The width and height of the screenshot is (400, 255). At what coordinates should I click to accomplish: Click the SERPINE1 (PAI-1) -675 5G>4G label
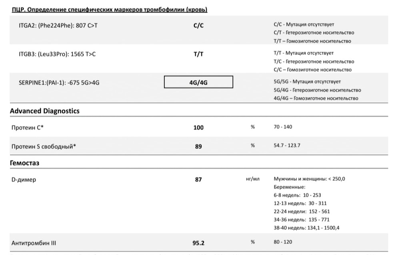[59, 83]
